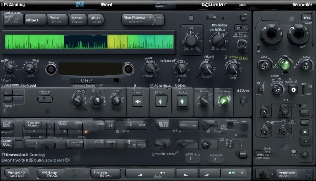
Task: Click the round socket right of black display
Action: [x=128, y=69]
